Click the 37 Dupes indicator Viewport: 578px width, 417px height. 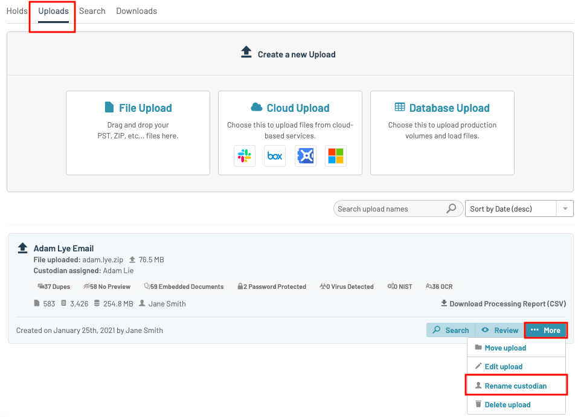(x=54, y=286)
